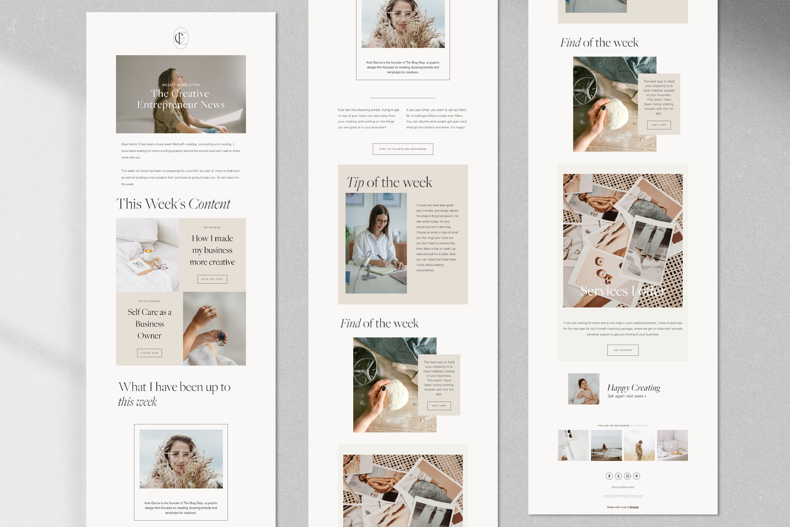Screen dimensions: 790x527
Task: Click the portrait beside Happy Creating
Action: pyautogui.click(x=583, y=389)
